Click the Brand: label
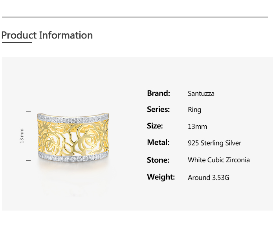The width and height of the screenshot is (275, 231). pyautogui.click(x=158, y=93)
